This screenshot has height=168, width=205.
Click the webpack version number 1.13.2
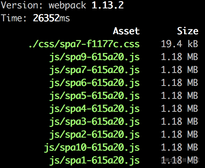107,5
